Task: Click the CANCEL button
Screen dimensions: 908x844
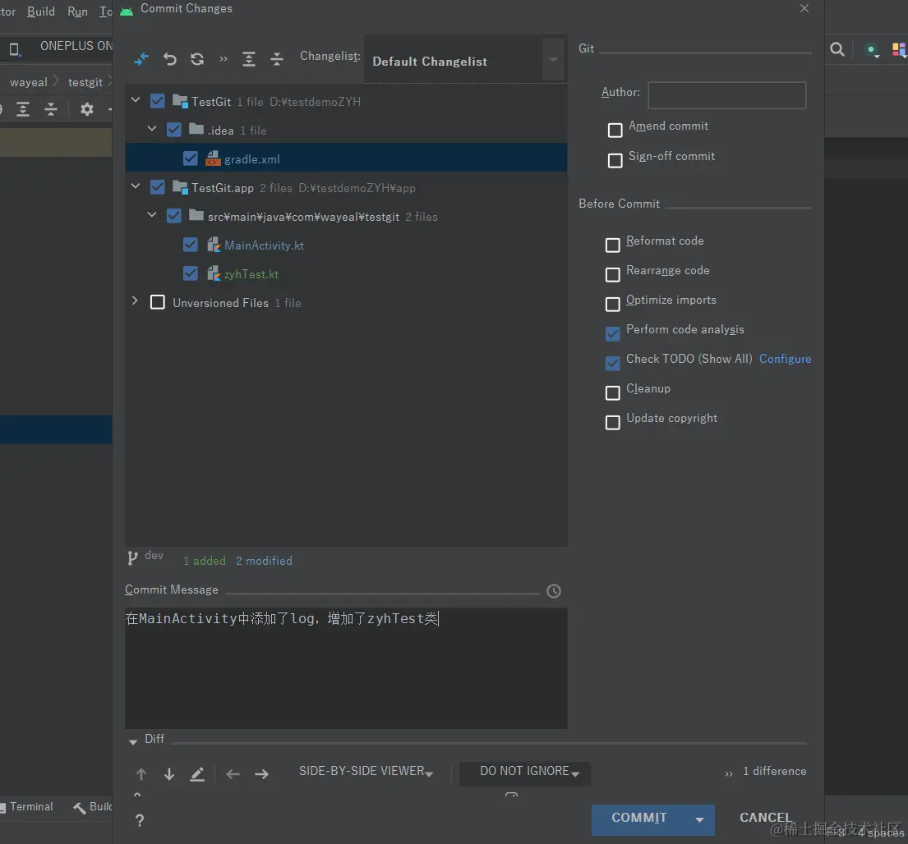Action: pyautogui.click(x=765, y=818)
